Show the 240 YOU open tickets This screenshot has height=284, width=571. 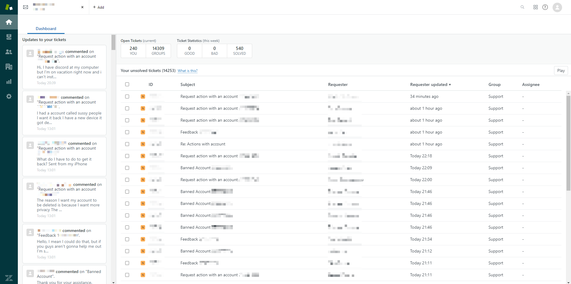133,51
